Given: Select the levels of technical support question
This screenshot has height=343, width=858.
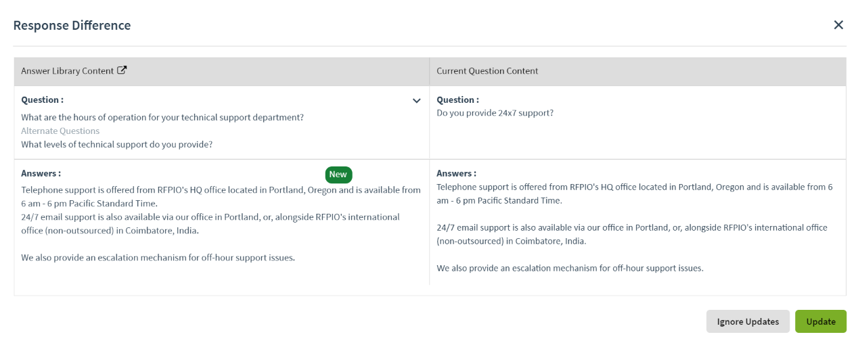Looking at the screenshot, I should click(x=117, y=144).
